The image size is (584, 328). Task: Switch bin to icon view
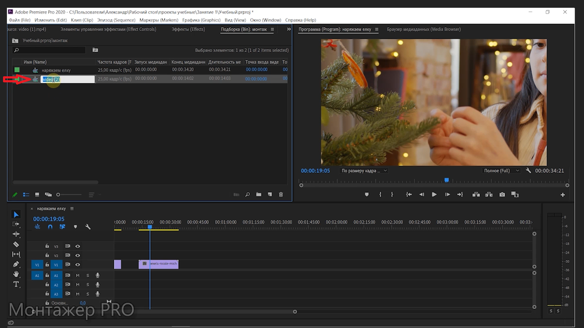37,194
